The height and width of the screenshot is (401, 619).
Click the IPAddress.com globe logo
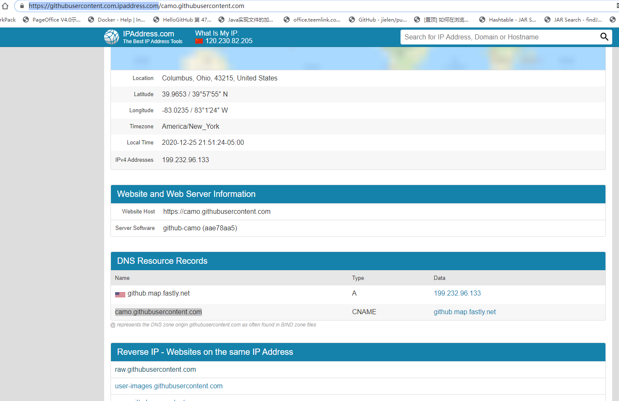112,37
